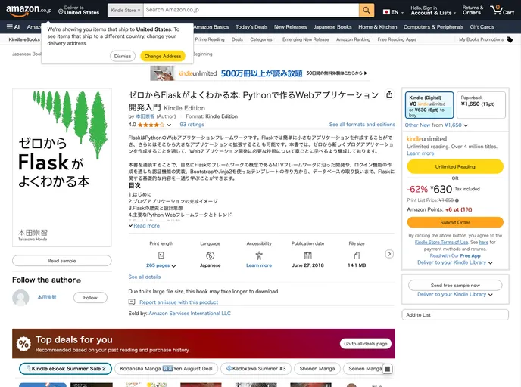This screenshot has width=521, height=387.
Task: Expand description with Read more
Action: pos(144,225)
